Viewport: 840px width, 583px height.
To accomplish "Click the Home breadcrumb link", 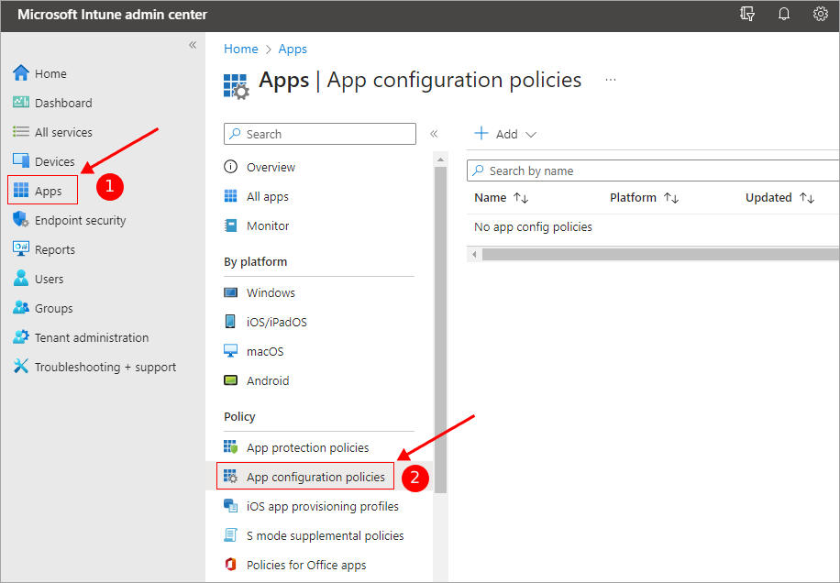I will point(241,49).
